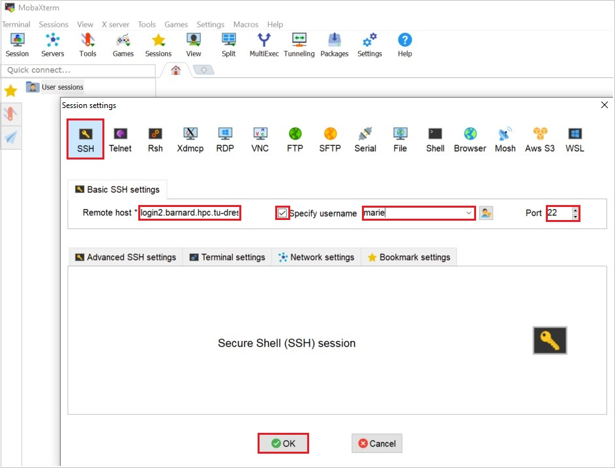This screenshot has height=468, width=615.
Task: Select the RDP session type
Action: 225,139
